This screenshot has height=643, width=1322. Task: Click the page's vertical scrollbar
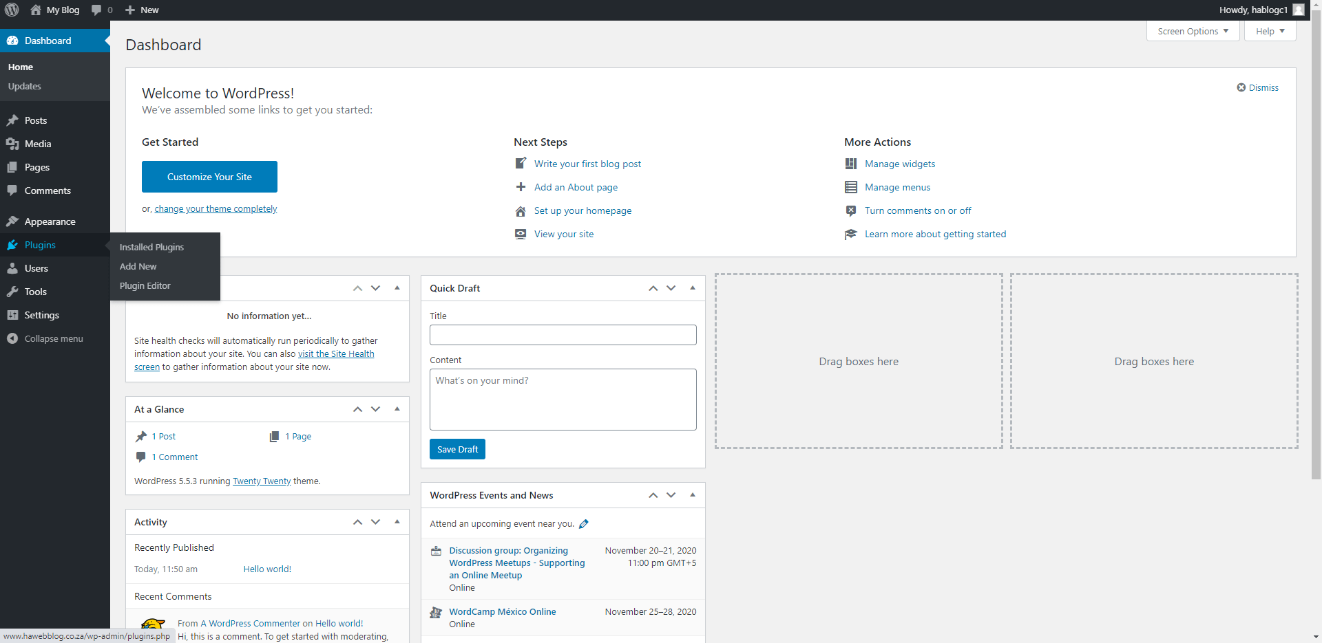coord(1316,275)
